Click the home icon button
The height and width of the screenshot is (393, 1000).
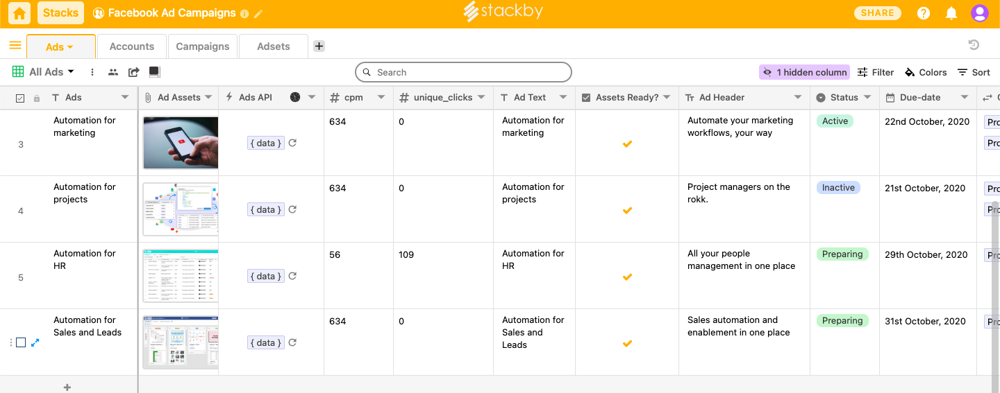click(x=19, y=13)
